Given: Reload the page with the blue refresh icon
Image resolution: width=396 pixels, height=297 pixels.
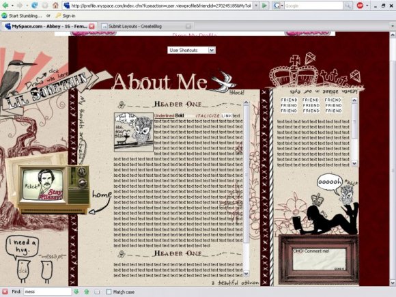Looking at the screenshot, I should pyautogui.click(x=35, y=5).
